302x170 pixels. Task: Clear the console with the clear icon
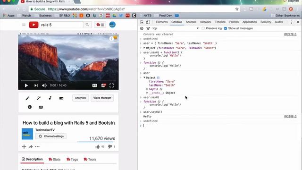point(142,28)
